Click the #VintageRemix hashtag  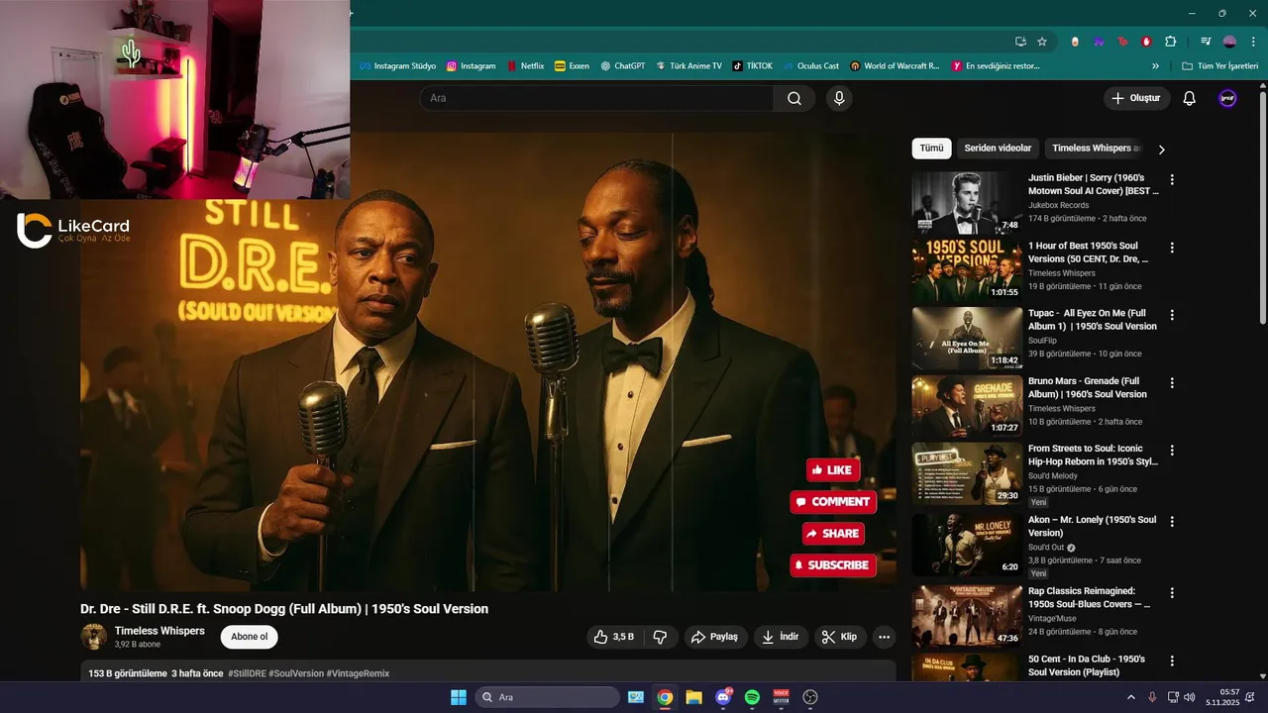pos(358,673)
